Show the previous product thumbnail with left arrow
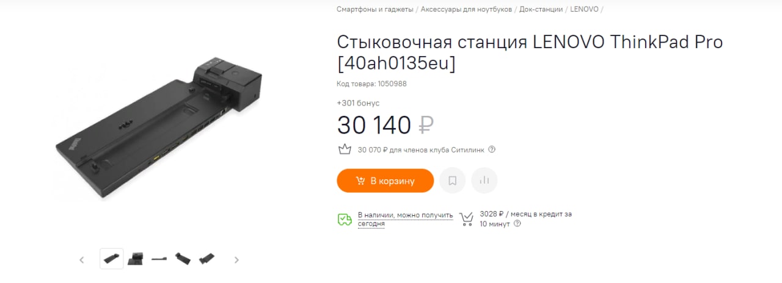Image resolution: width=782 pixels, height=283 pixels. click(x=82, y=260)
